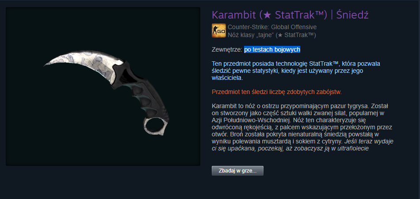The height and width of the screenshot is (199, 420).
Task: Click the karambit finger ring in the image
Action: pos(155,124)
